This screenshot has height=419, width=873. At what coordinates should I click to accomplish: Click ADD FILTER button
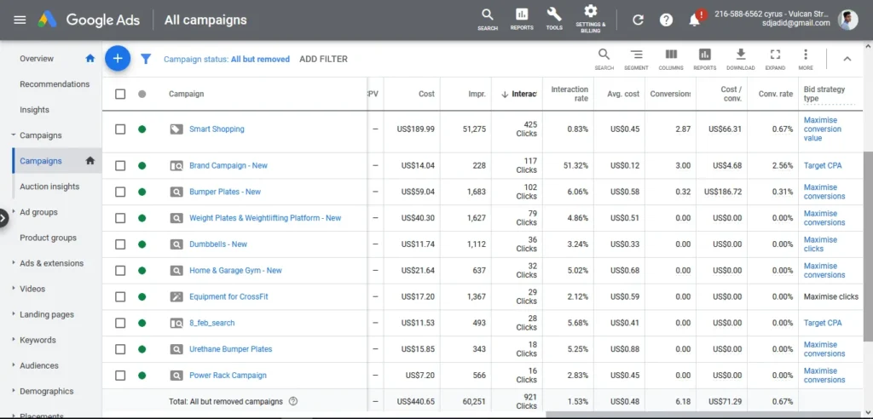(323, 60)
